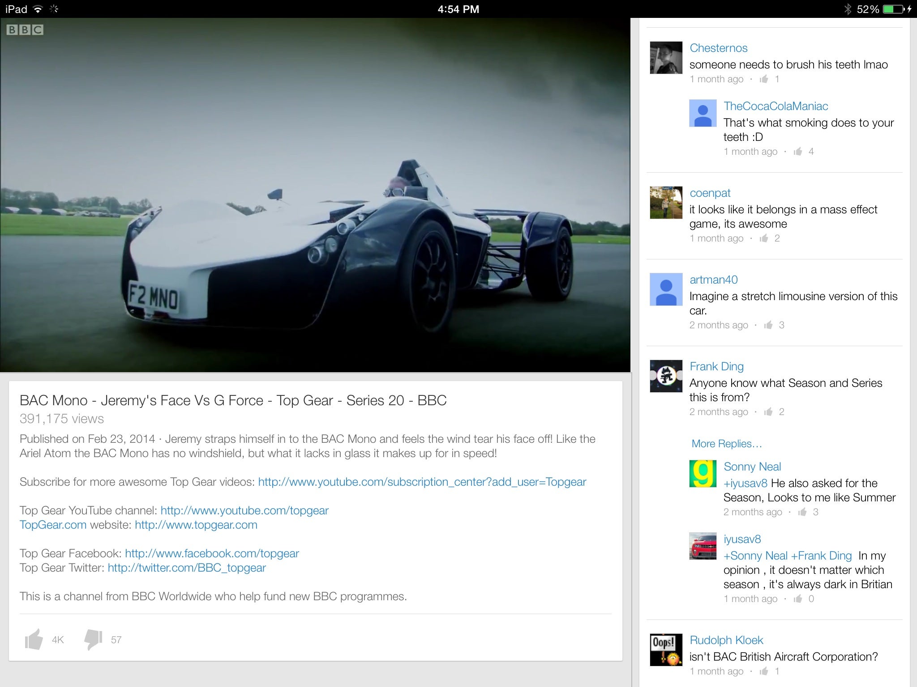Tap the battery indicator icon

tap(894, 9)
